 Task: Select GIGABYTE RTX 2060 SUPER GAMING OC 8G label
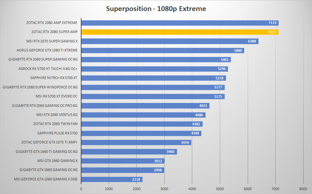coord(43,59)
